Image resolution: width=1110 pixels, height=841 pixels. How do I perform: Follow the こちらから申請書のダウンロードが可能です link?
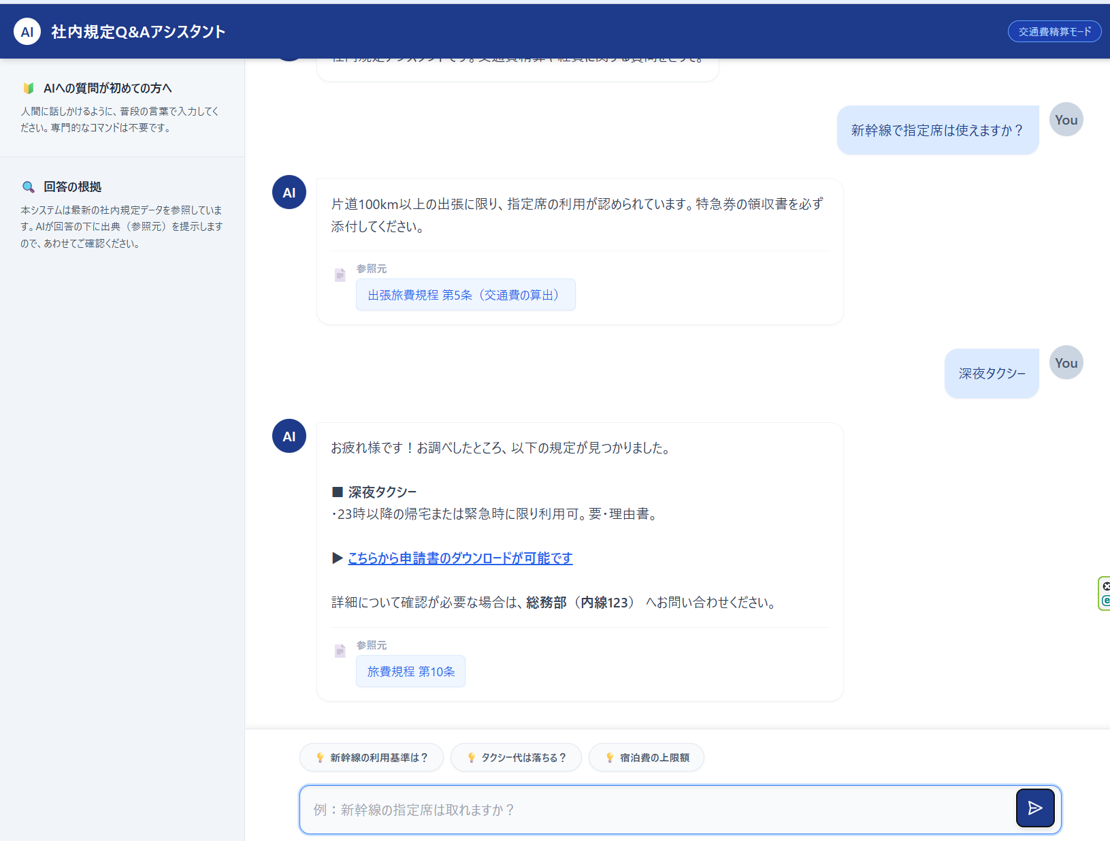460,558
